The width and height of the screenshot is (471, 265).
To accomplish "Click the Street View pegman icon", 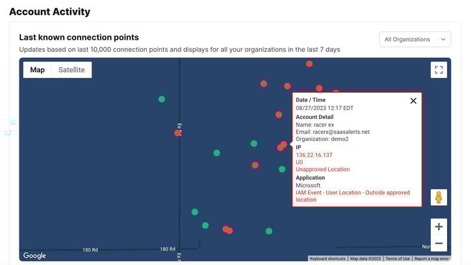I will pyautogui.click(x=439, y=197).
